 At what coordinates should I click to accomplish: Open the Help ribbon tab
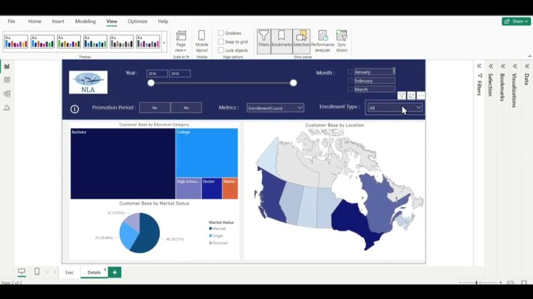[x=163, y=21]
